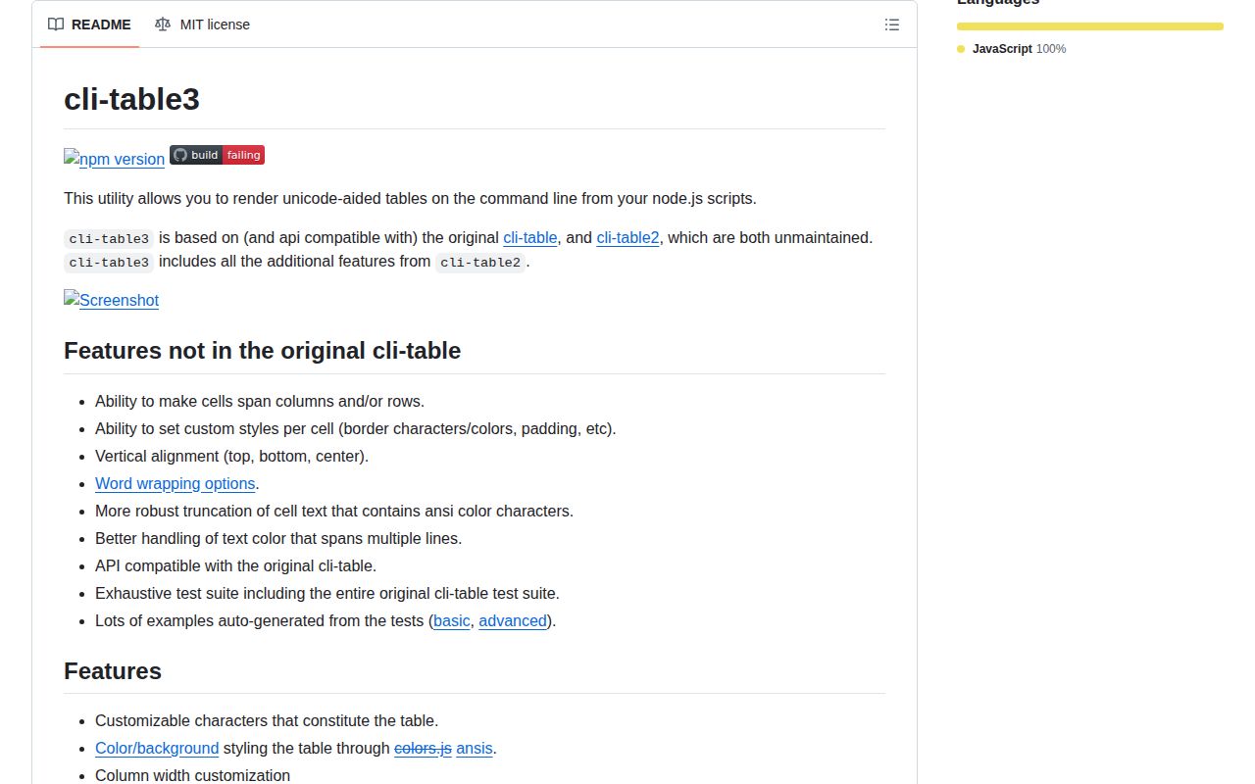Follow the Color/background link

(157, 748)
